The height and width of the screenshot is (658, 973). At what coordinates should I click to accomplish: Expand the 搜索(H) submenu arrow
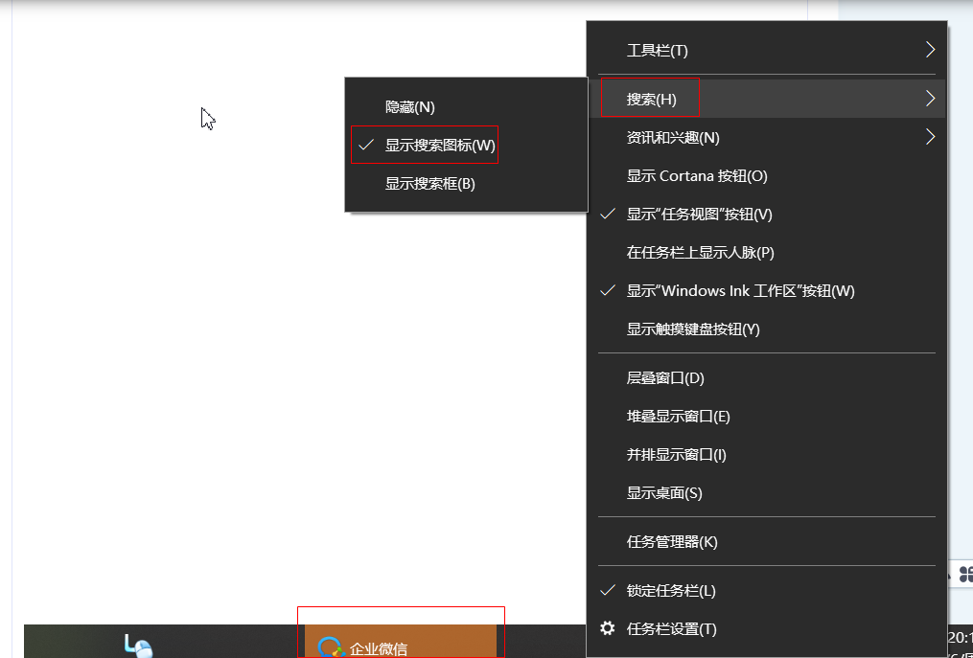929,99
